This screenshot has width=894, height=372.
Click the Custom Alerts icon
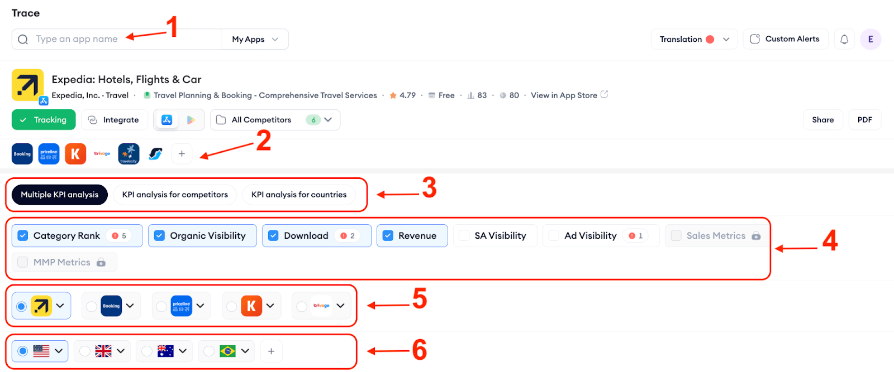[755, 39]
